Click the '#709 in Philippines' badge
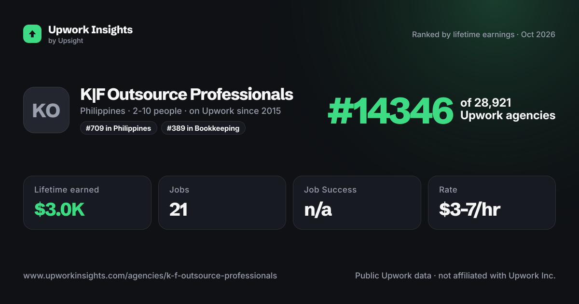The height and width of the screenshot is (304, 579). coord(118,128)
